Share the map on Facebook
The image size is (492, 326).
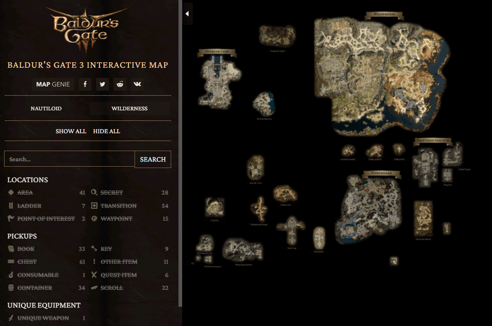85,84
